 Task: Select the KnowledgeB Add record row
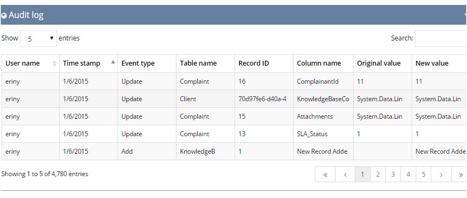234,152
